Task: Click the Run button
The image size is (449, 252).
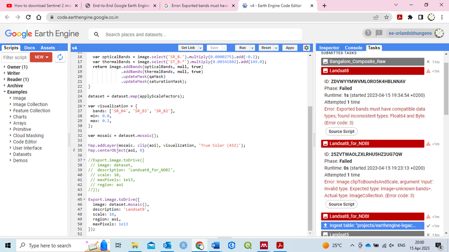Action: 243,48
